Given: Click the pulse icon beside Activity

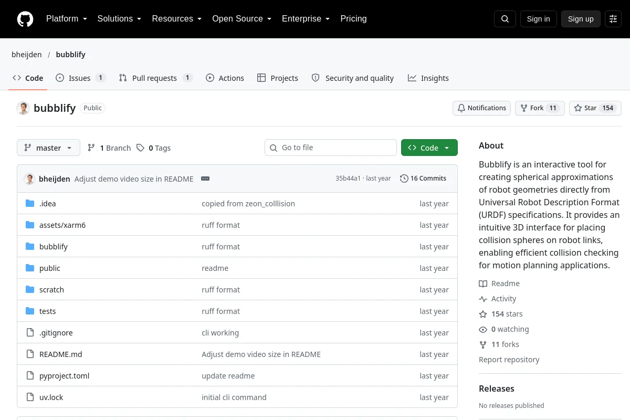Looking at the screenshot, I should [483, 299].
